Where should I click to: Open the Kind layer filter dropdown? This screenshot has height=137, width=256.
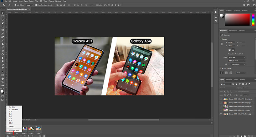pyautogui.click(x=225, y=84)
